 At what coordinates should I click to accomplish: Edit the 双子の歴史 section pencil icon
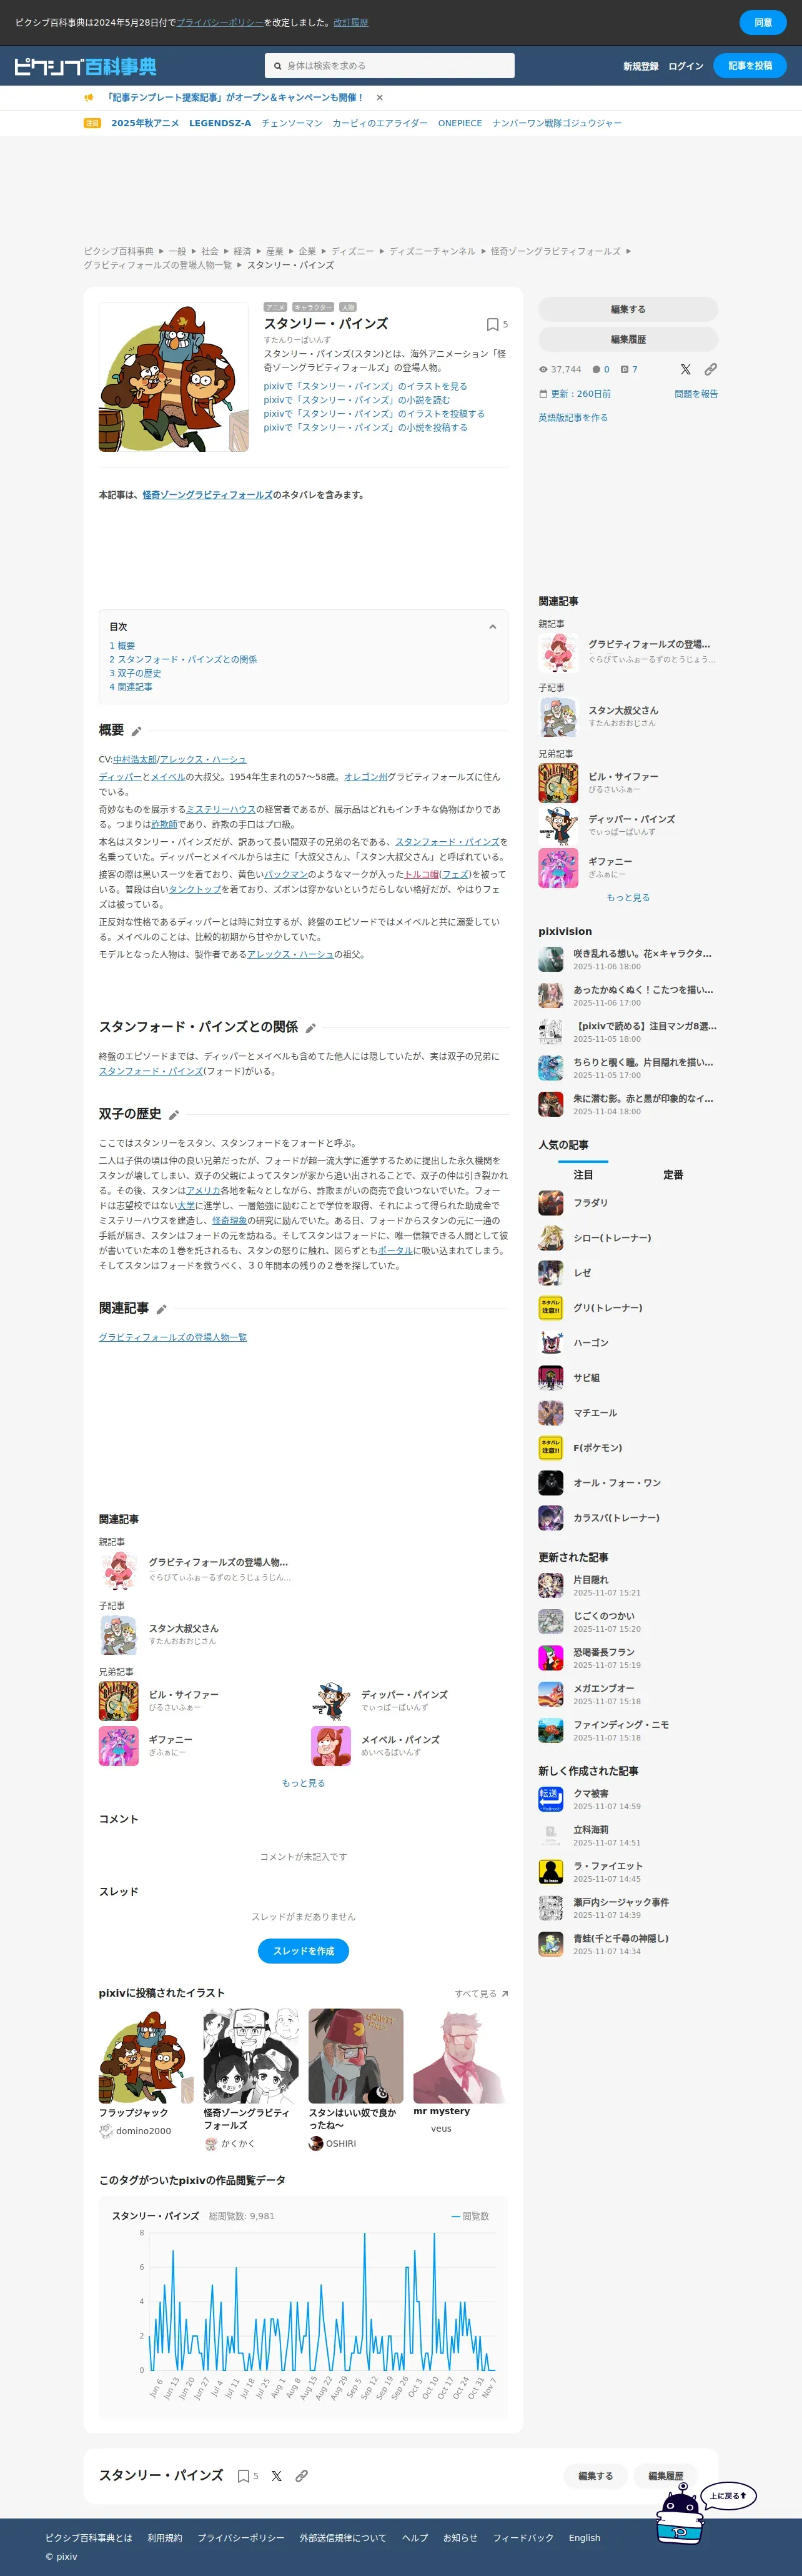click(173, 1115)
